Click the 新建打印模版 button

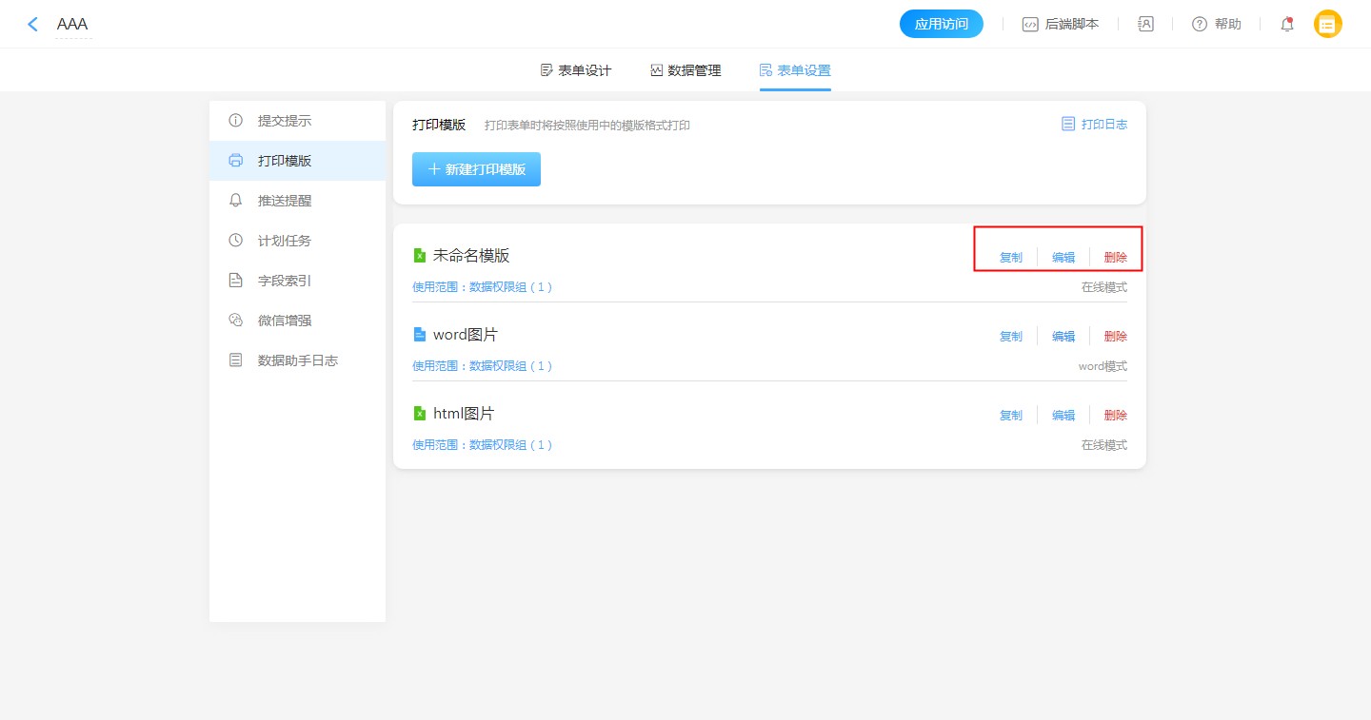476,169
